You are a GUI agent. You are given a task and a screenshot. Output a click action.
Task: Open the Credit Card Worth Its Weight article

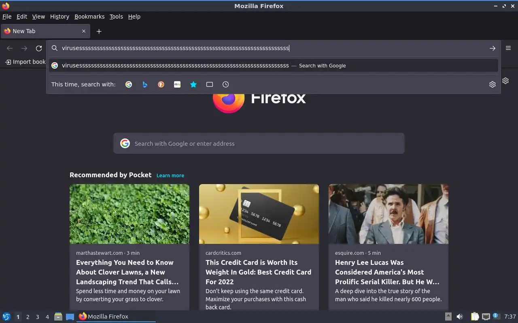click(259, 272)
